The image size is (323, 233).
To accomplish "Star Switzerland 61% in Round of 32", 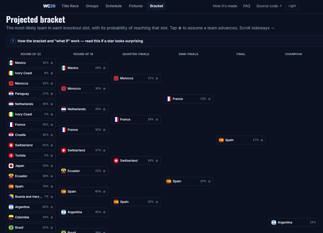I will (x=52, y=145).
